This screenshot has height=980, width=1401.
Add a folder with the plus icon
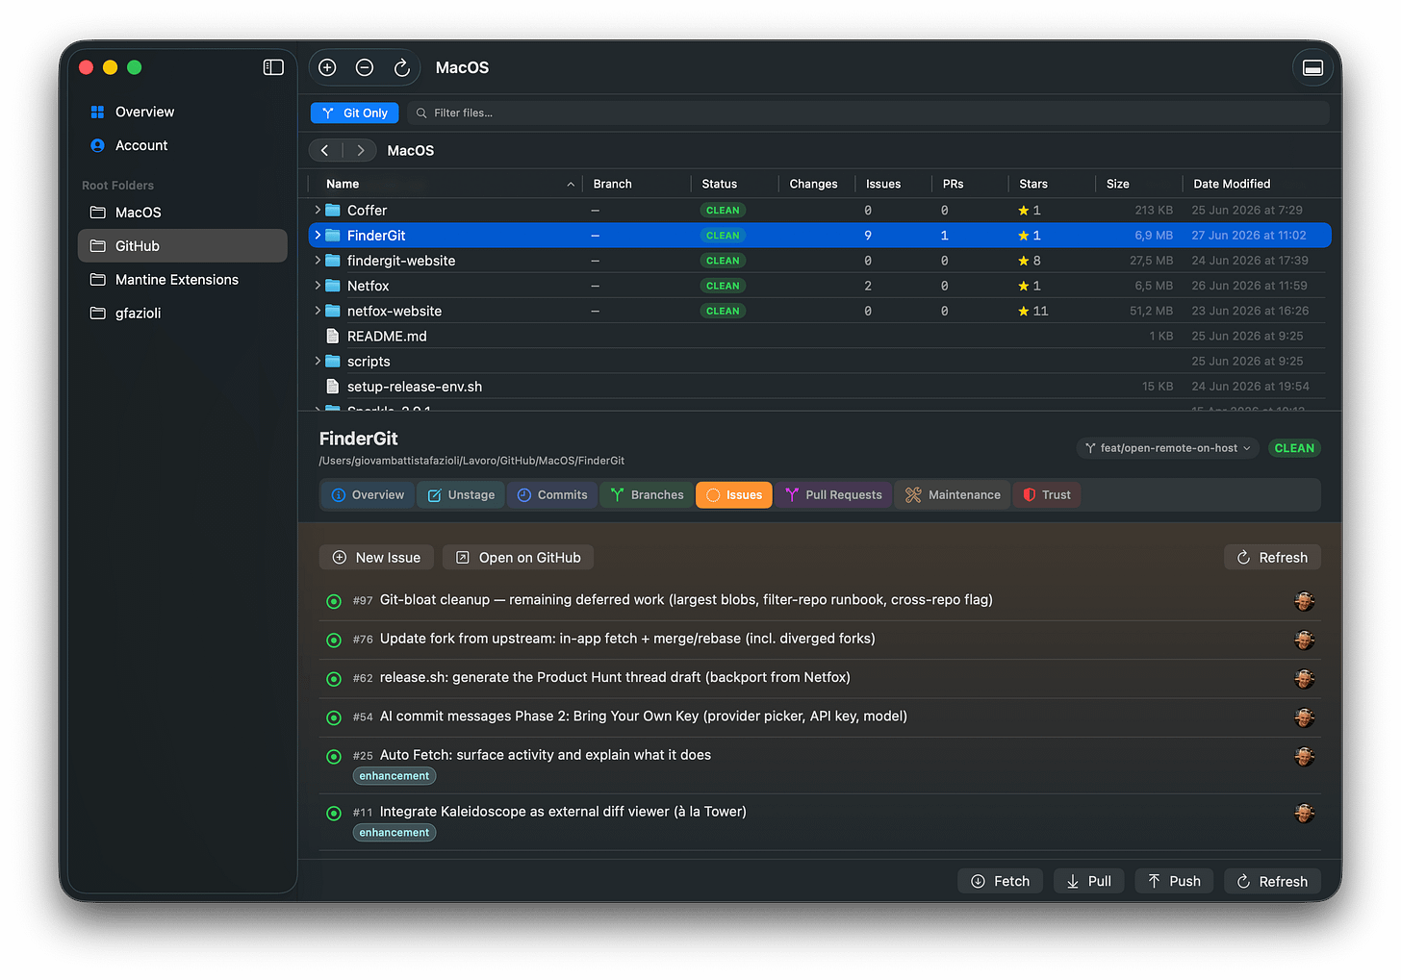click(327, 67)
